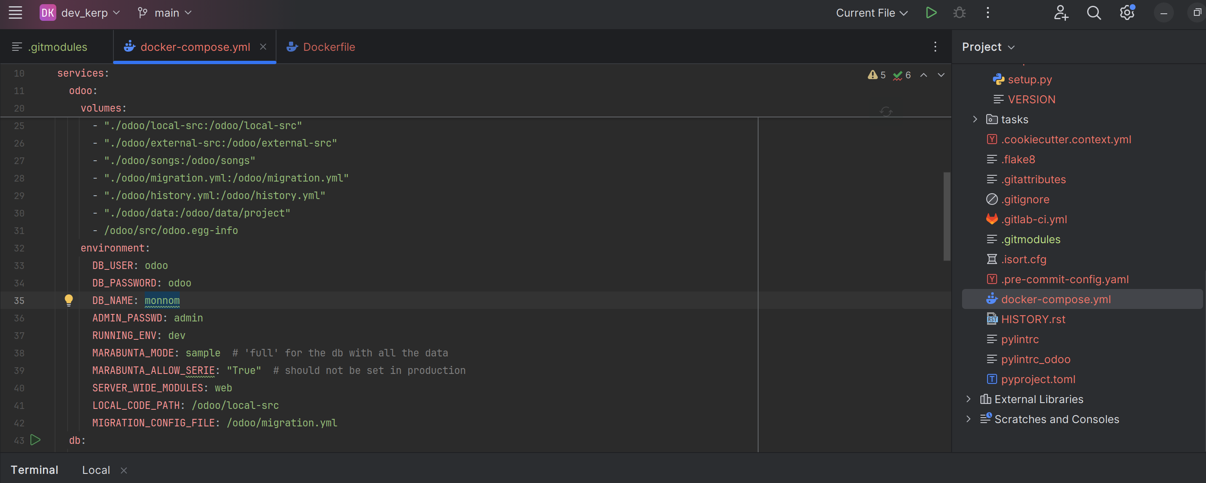Open toolbar More Actions kebab menu
The height and width of the screenshot is (483, 1206).
coord(988,12)
